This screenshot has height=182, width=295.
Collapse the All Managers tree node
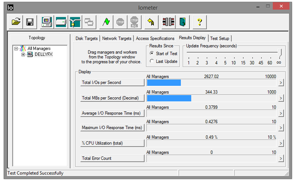[x=16, y=49]
